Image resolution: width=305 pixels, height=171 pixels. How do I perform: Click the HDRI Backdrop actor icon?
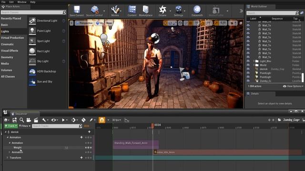click(32, 71)
